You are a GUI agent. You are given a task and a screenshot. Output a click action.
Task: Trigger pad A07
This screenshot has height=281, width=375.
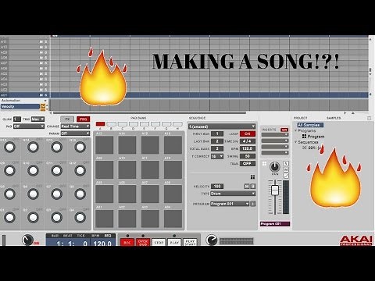click(x=150, y=194)
